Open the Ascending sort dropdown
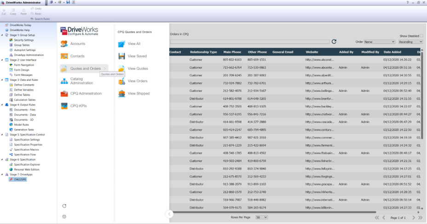427x224 pixels. point(410,42)
